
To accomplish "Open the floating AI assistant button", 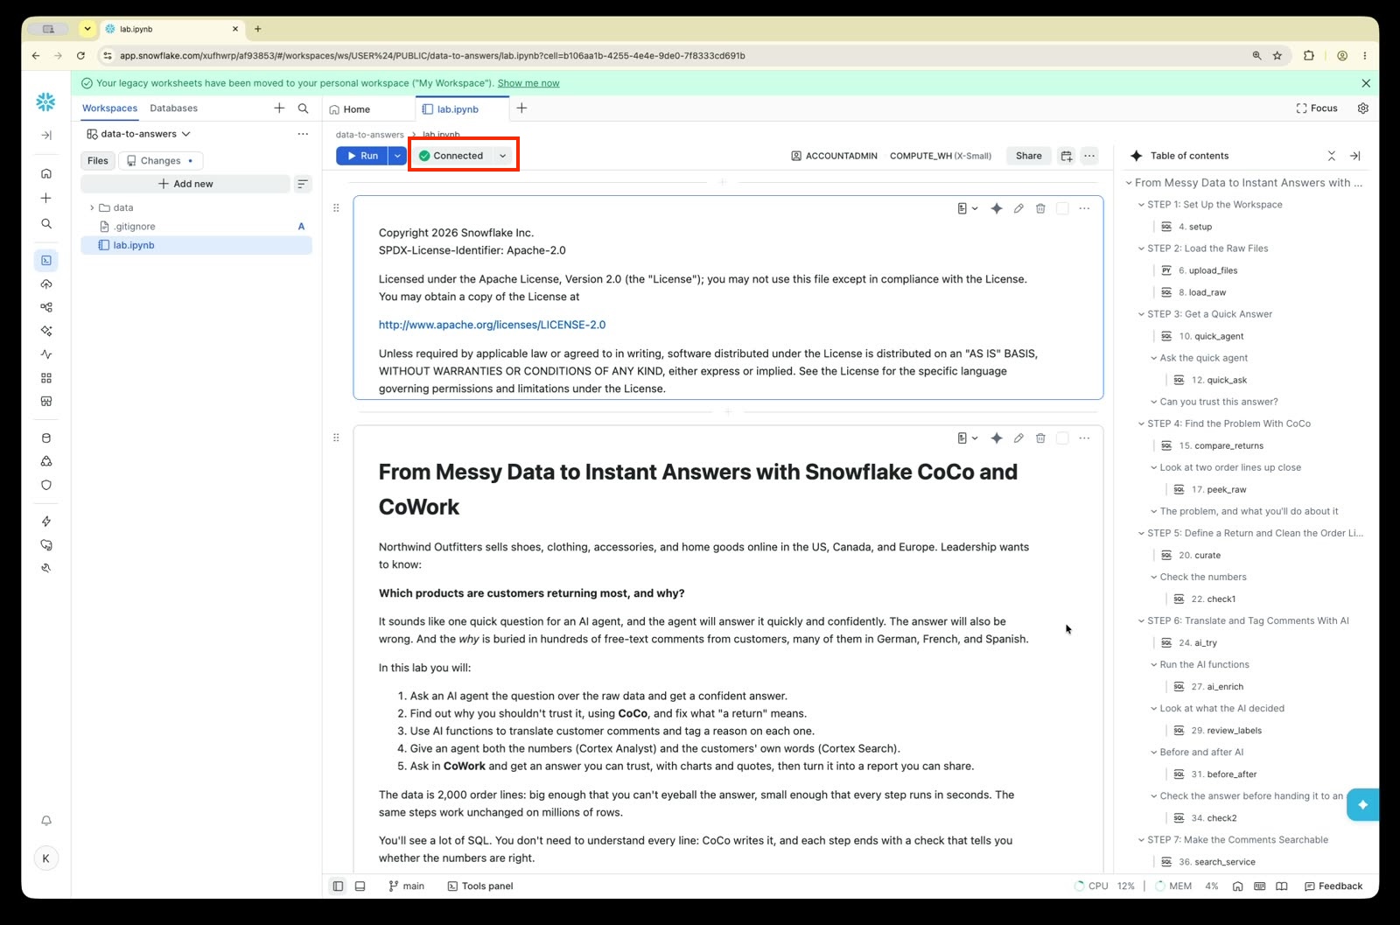I will (x=1362, y=804).
